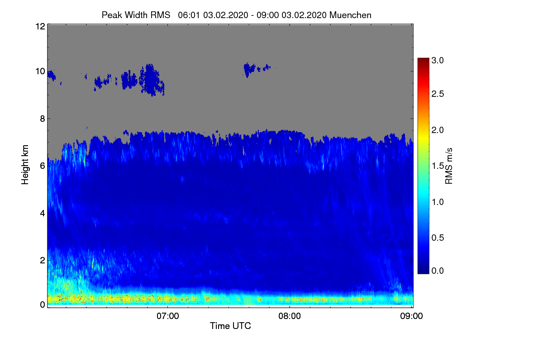Click the height tick label '4'

click(x=42, y=213)
